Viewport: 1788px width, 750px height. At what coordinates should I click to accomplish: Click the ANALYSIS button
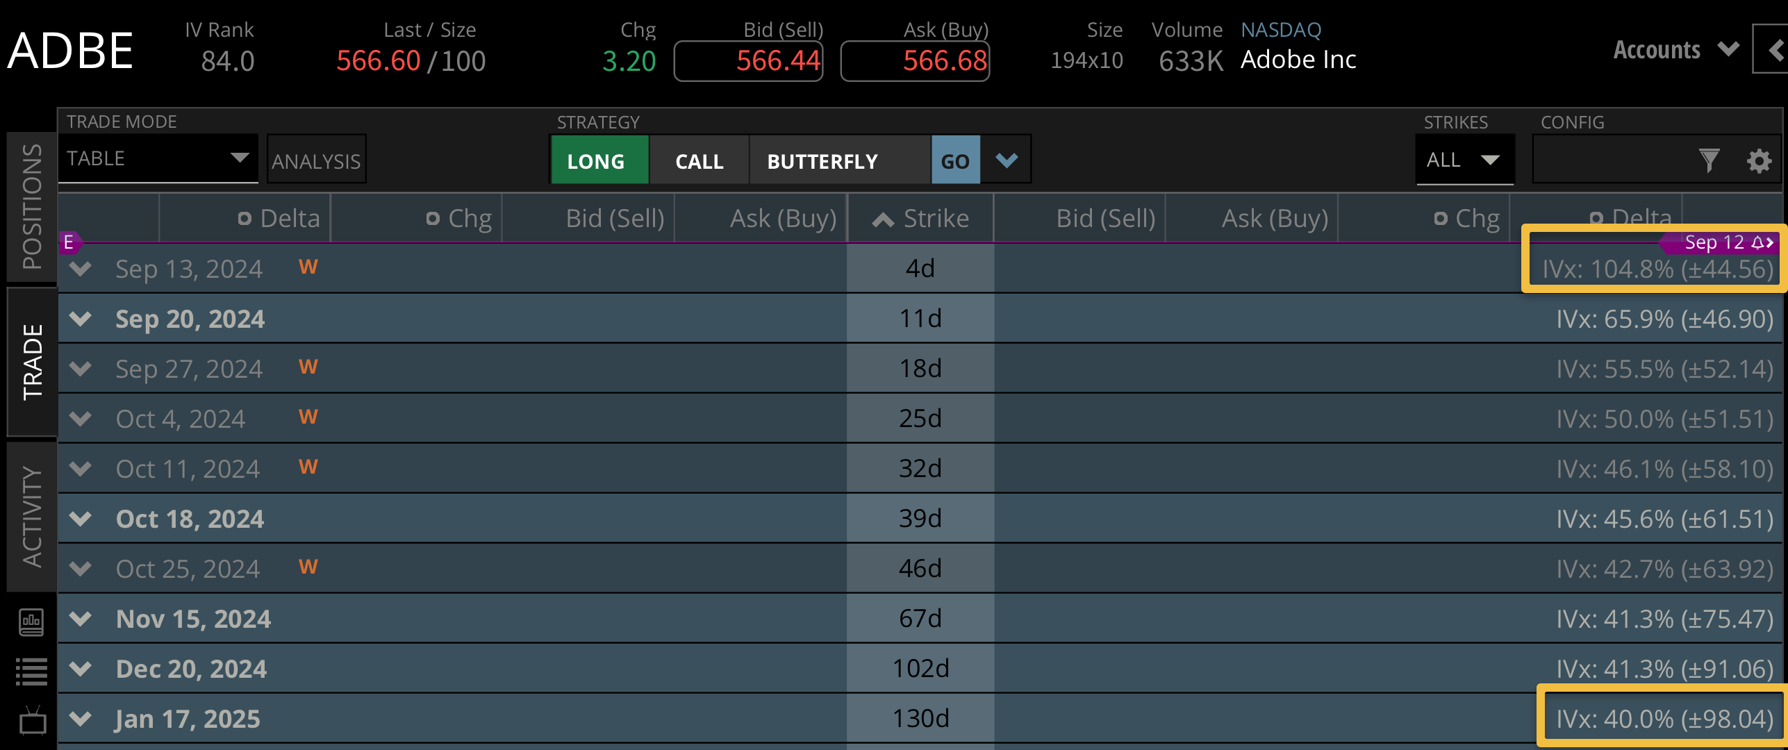(316, 161)
